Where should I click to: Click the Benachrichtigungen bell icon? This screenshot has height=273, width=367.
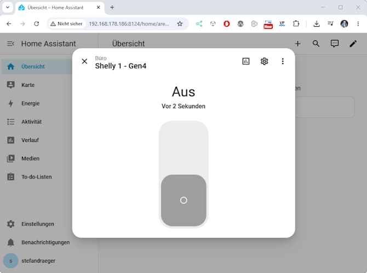[10, 242]
